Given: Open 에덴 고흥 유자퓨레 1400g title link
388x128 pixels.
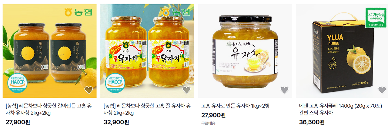Looking at the screenshot, I should point(340,110).
